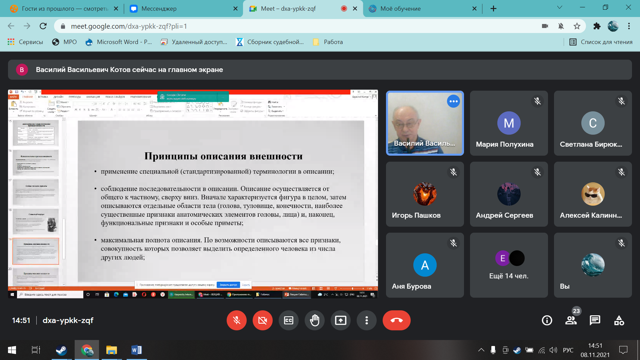
Task: Click camera permission icon in address bar
Action: tap(545, 26)
